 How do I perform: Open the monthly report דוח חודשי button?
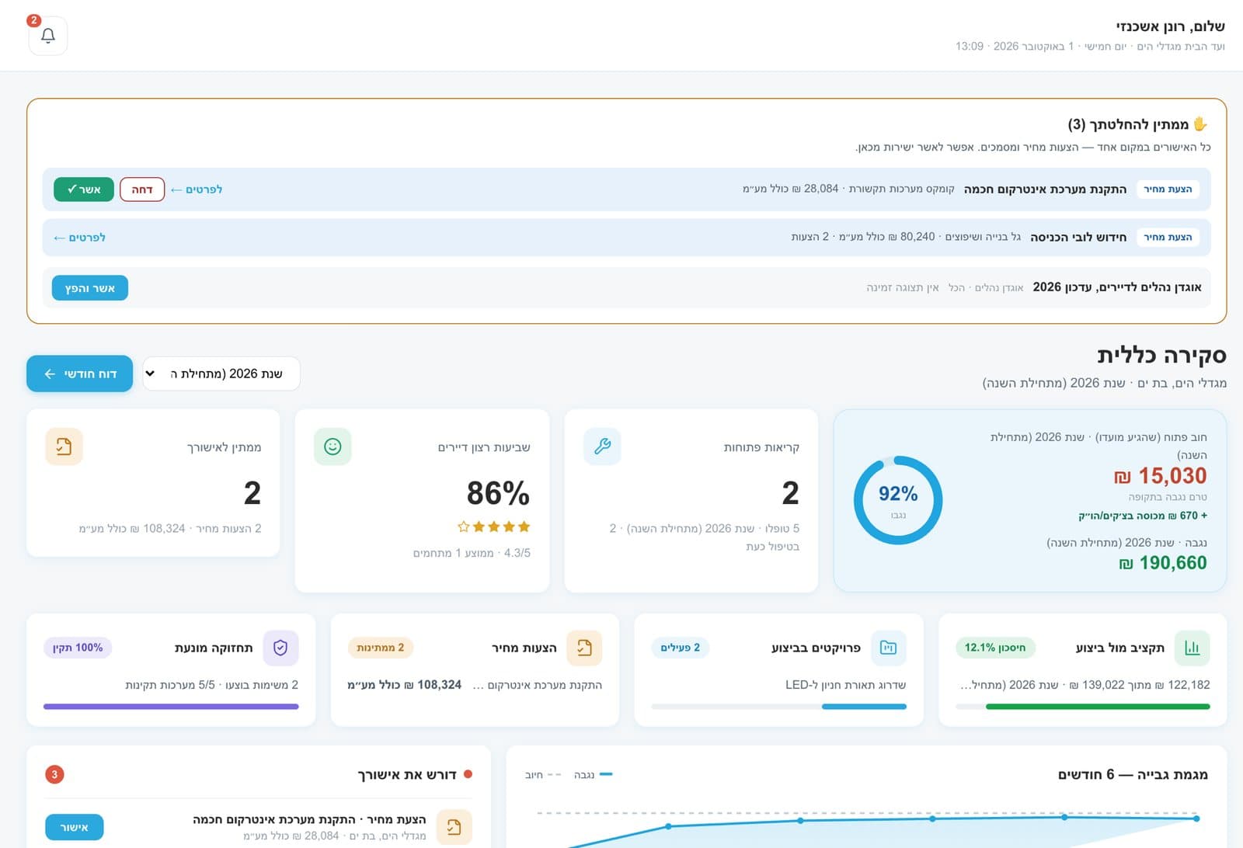pyautogui.click(x=79, y=374)
